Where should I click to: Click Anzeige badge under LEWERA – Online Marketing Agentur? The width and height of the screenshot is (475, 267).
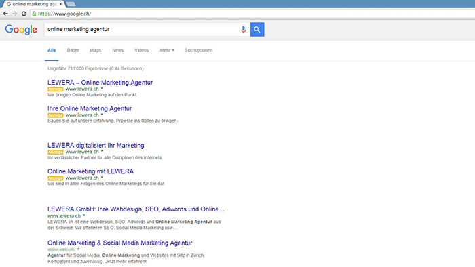tap(56, 89)
